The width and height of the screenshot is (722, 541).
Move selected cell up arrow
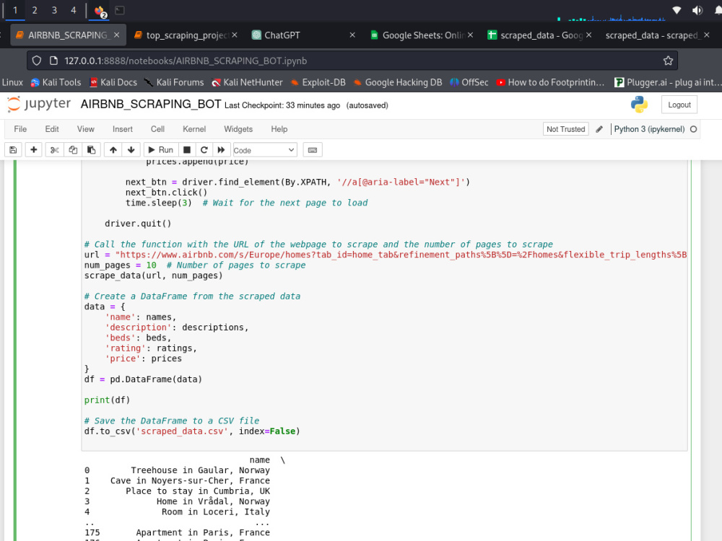coord(113,150)
